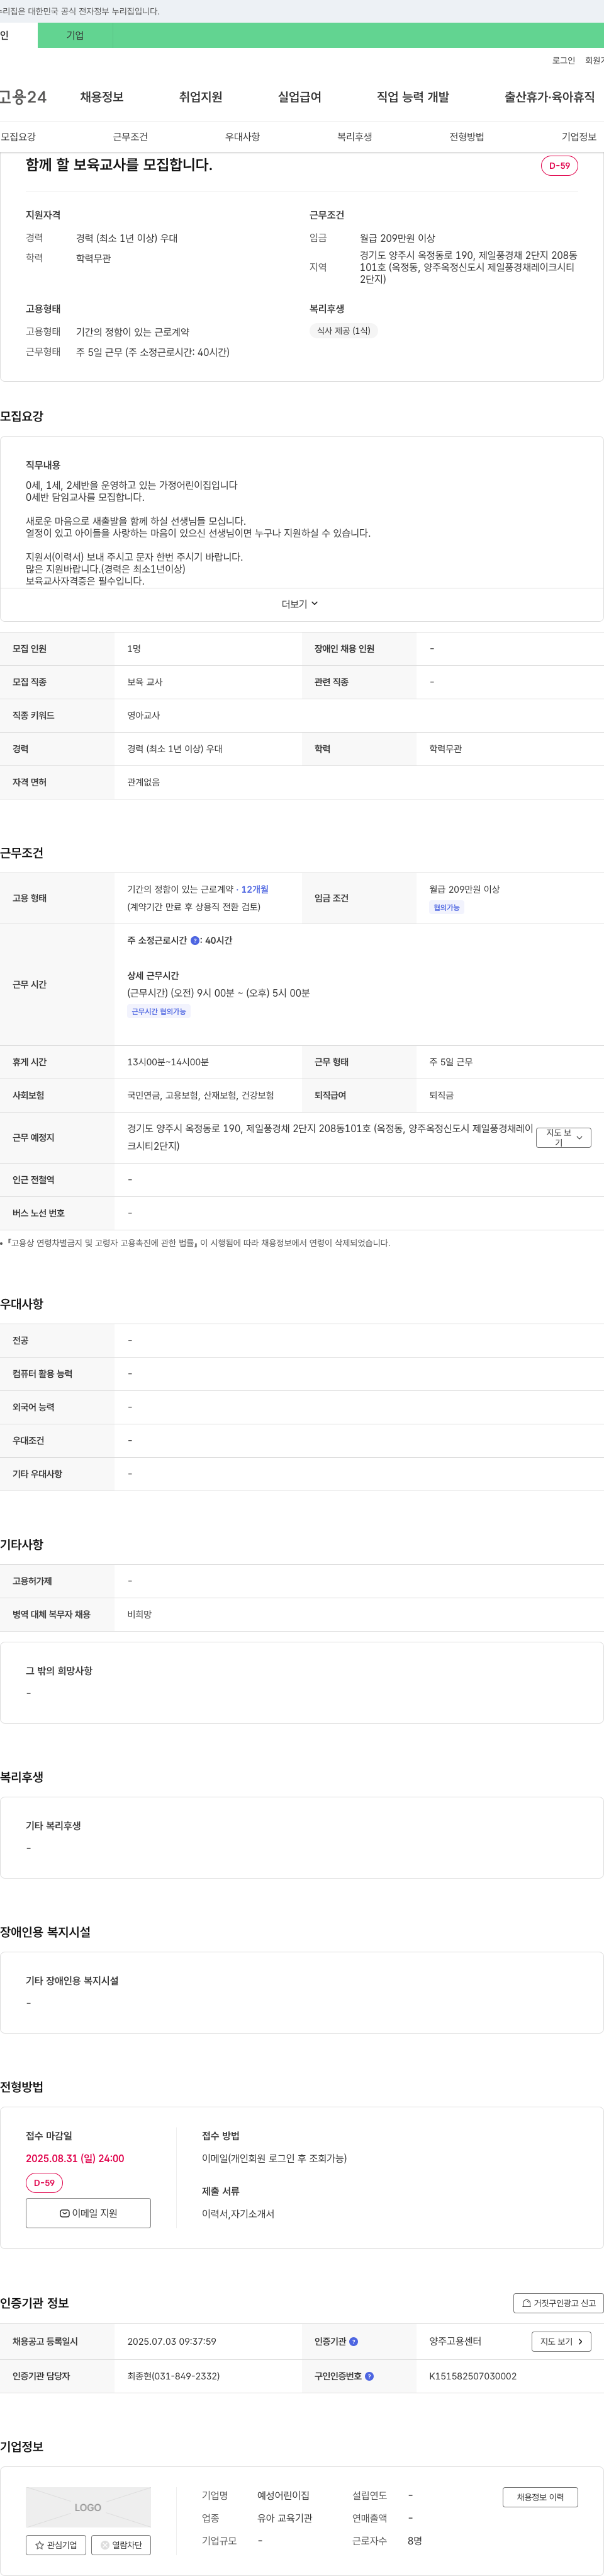Open 지도 보기 for 양주고용센터
Image resolution: width=604 pixels, height=2576 pixels.
point(561,2341)
